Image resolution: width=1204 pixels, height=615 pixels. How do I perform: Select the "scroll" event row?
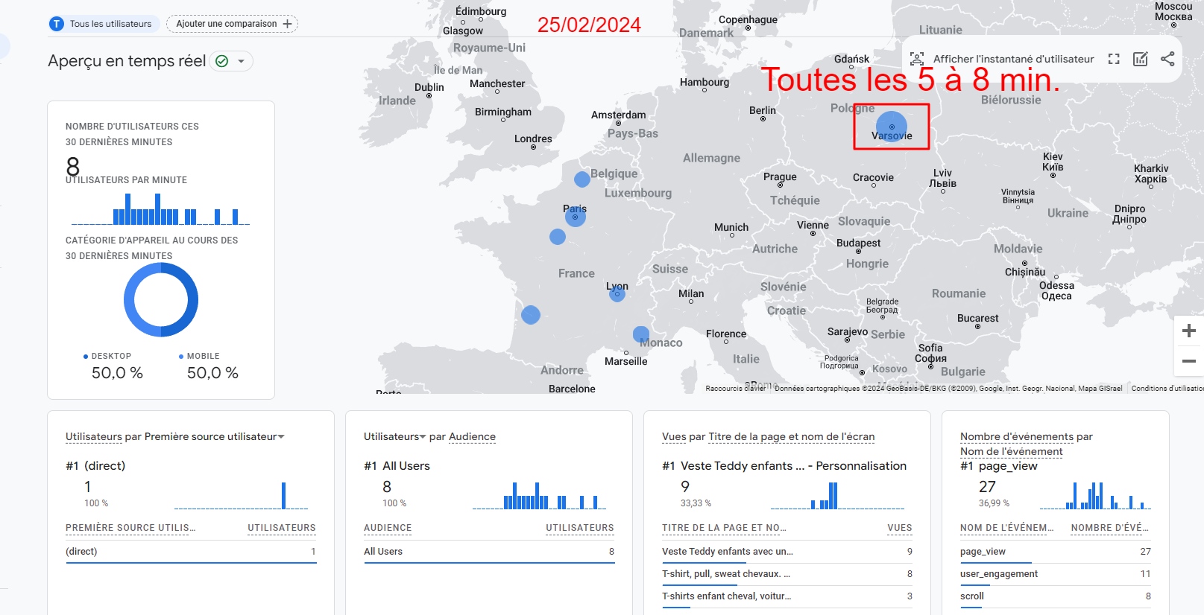click(x=1056, y=596)
